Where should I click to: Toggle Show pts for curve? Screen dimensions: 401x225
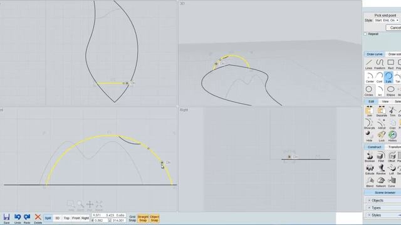coord(369,124)
